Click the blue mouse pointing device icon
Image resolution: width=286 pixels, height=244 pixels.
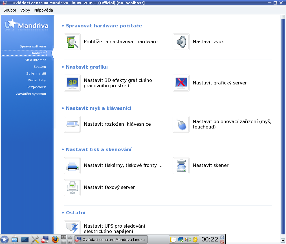point(181,124)
